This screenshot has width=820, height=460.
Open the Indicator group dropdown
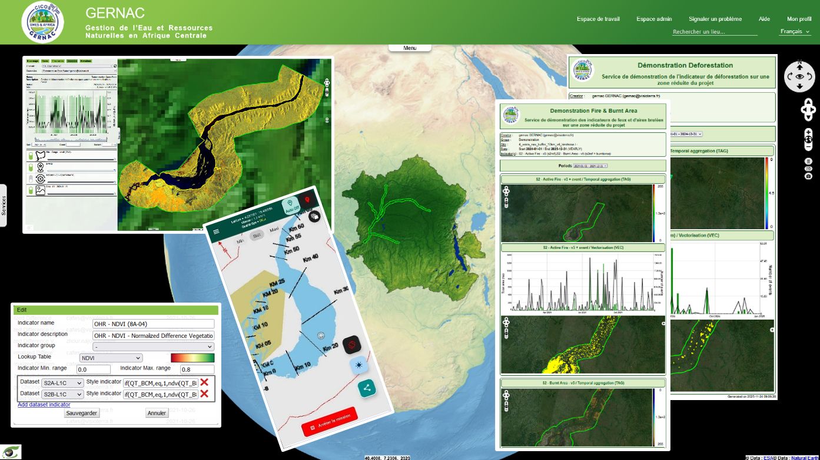153,347
